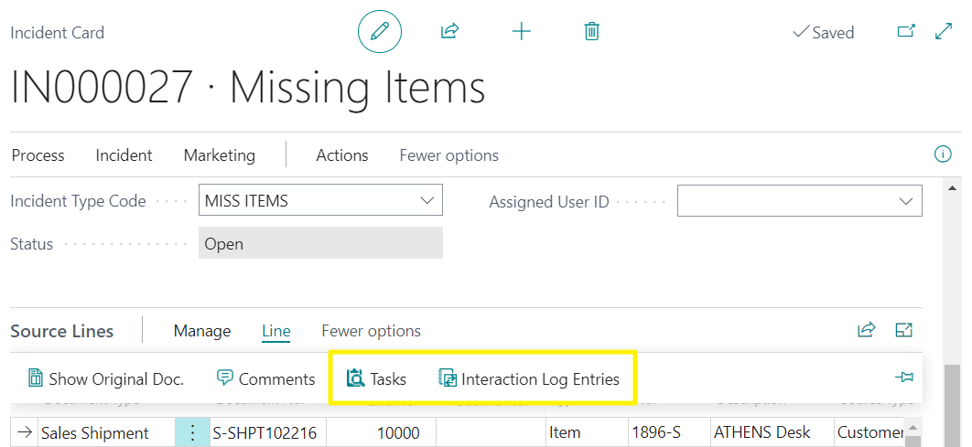Open the Process menu
972x447 pixels.
point(38,154)
